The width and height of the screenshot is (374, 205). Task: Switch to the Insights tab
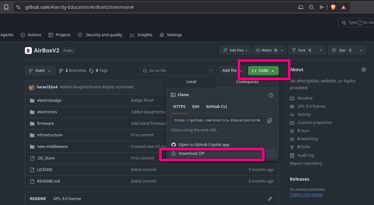point(141,35)
